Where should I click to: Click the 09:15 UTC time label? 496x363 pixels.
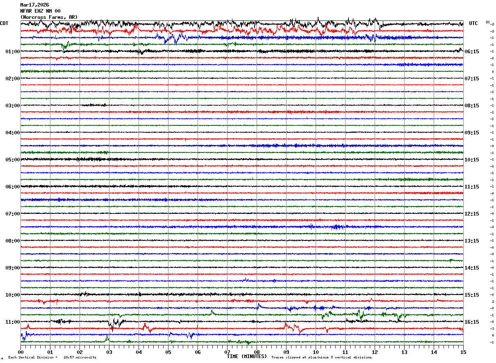pyautogui.click(x=472, y=133)
